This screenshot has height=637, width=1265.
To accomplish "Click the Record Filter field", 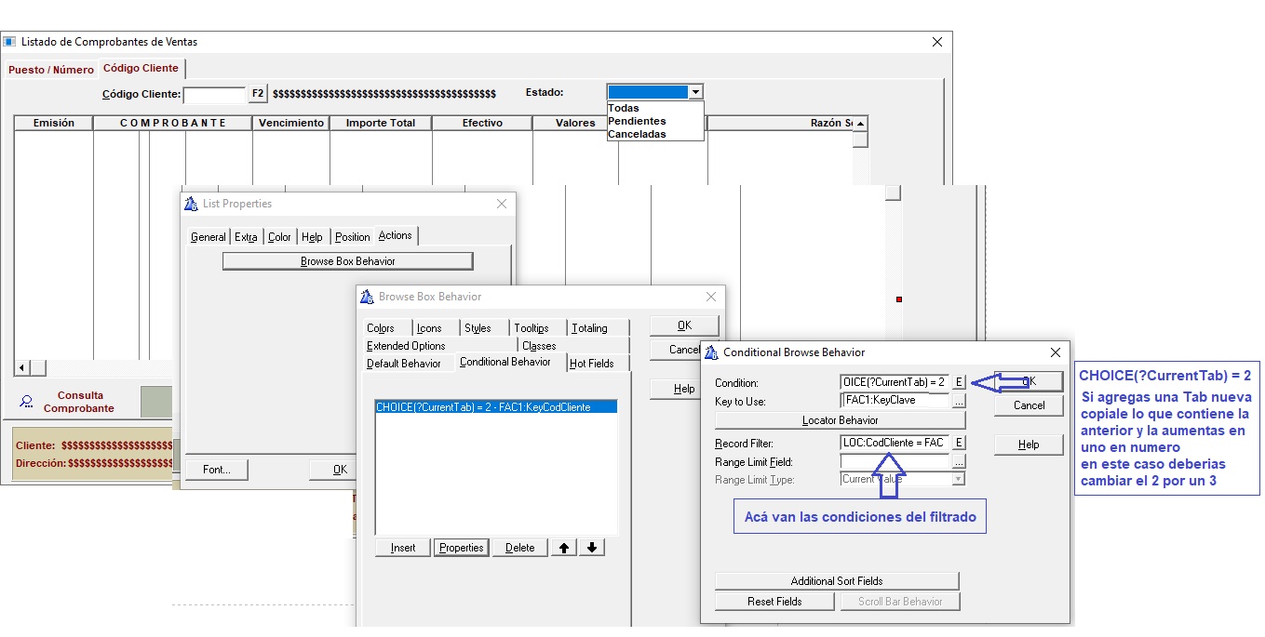I will [x=895, y=443].
